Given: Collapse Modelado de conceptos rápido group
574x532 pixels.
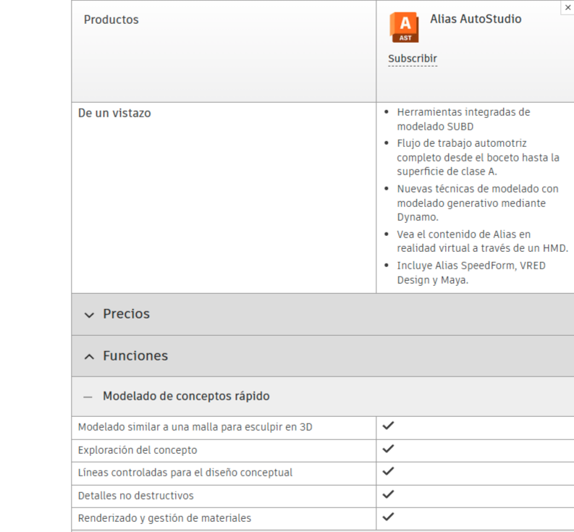Looking at the screenshot, I should tap(177, 397).
